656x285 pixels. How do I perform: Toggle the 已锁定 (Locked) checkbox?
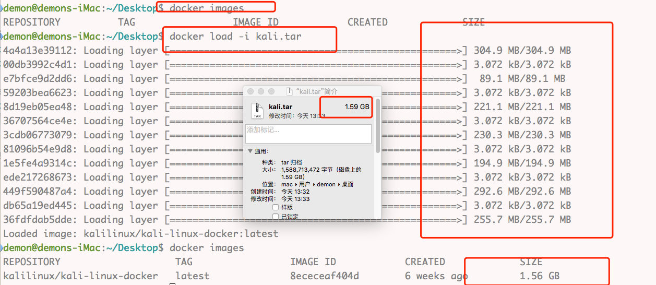click(276, 216)
